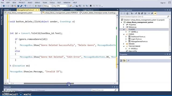Toggle Preview Selected Items in Solution Explorer

(x=155, y=13)
